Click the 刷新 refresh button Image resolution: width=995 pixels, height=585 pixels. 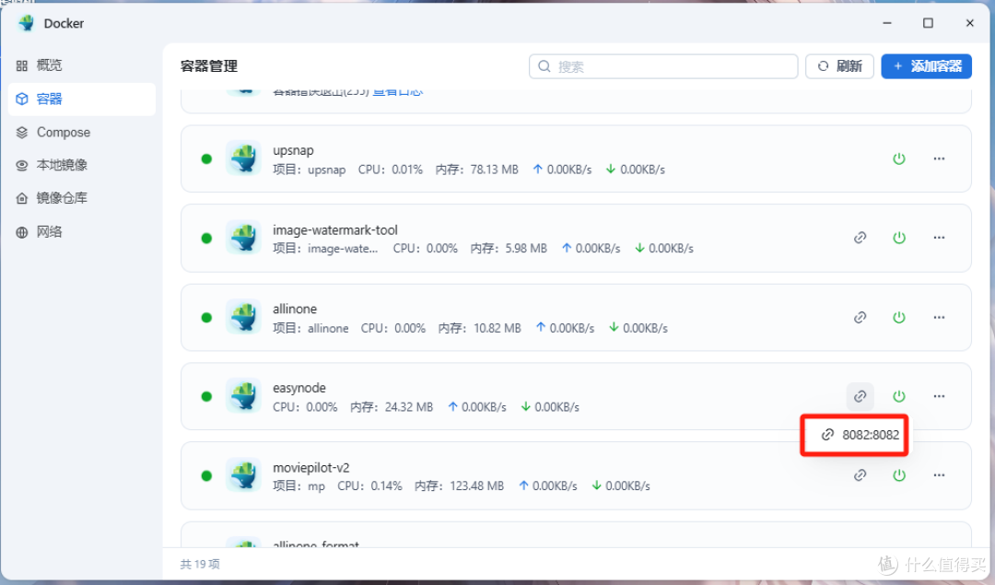click(839, 66)
